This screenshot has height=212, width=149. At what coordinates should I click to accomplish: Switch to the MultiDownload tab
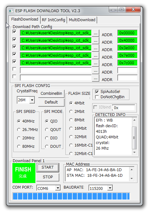click(82, 20)
